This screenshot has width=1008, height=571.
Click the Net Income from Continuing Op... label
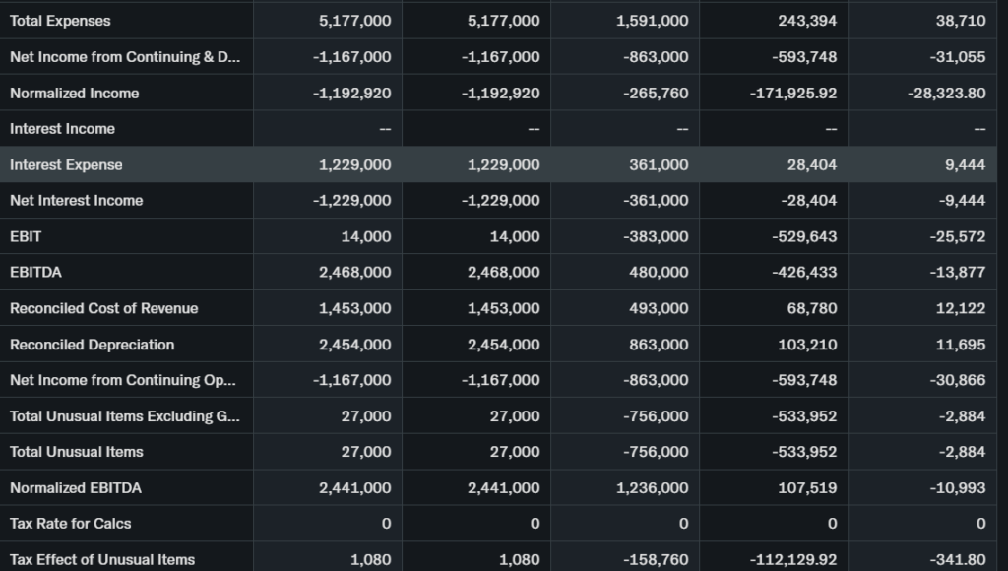(x=123, y=380)
